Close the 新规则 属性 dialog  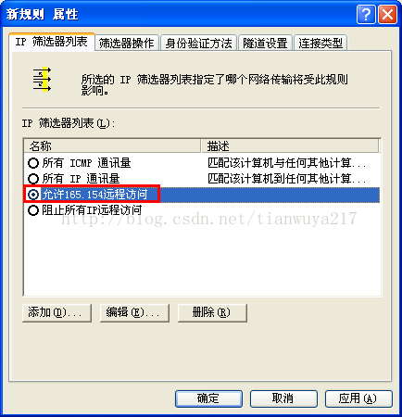pos(387,14)
